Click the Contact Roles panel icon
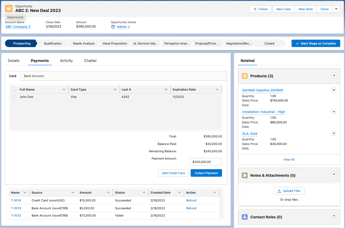Image resolution: width=345 pixels, height=228 pixels. [x=245, y=217]
